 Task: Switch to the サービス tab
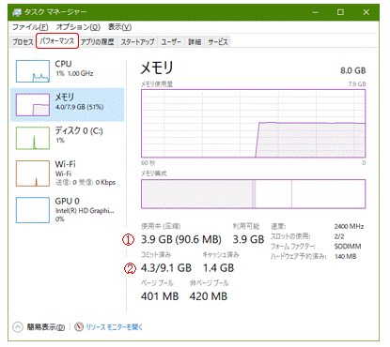[218, 42]
